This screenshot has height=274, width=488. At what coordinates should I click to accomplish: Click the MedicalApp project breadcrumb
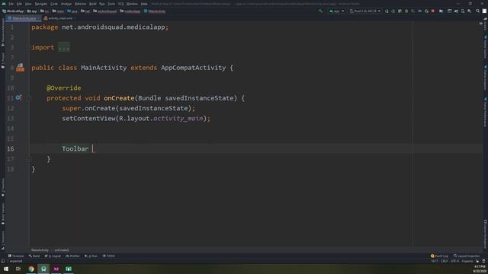(13, 11)
